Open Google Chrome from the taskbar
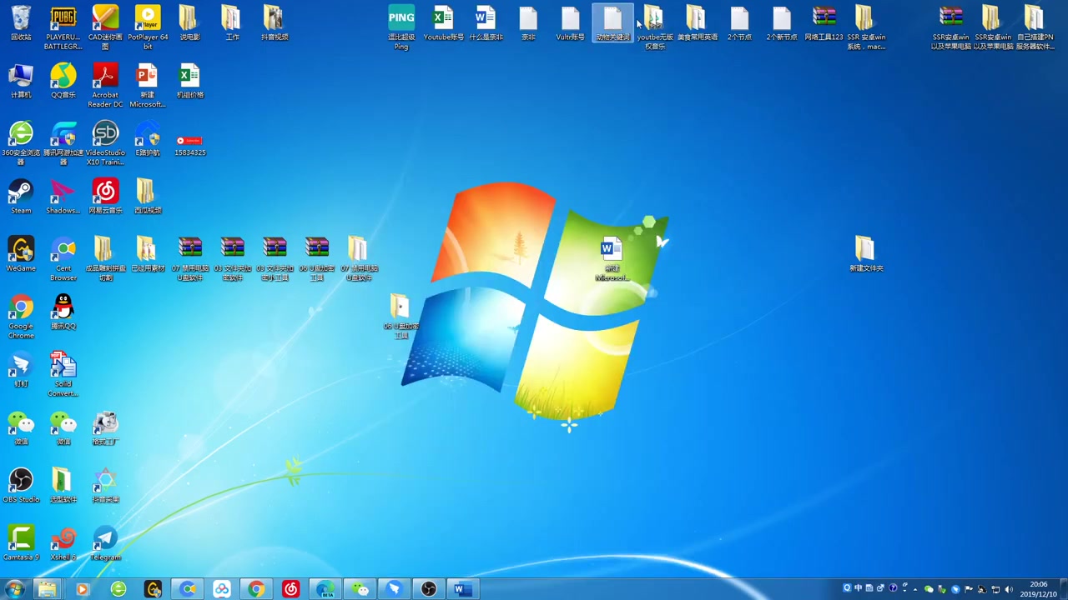The height and width of the screenshot is (600, 1068). (x=256, y=589)
